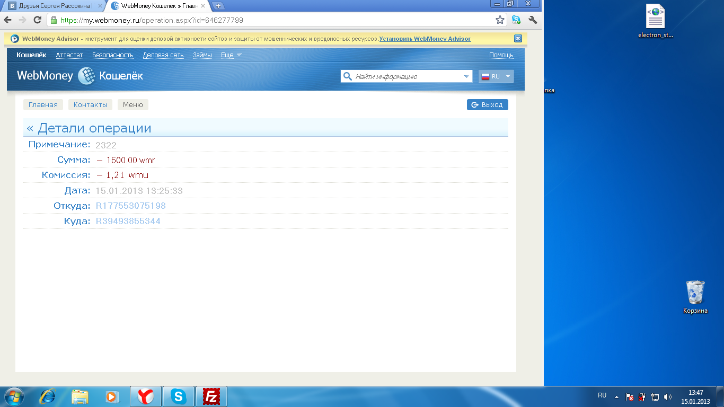Screen dimensions: 724x407
Task: Open destination wallet R39493855344
Action: [x=128, y=221]
